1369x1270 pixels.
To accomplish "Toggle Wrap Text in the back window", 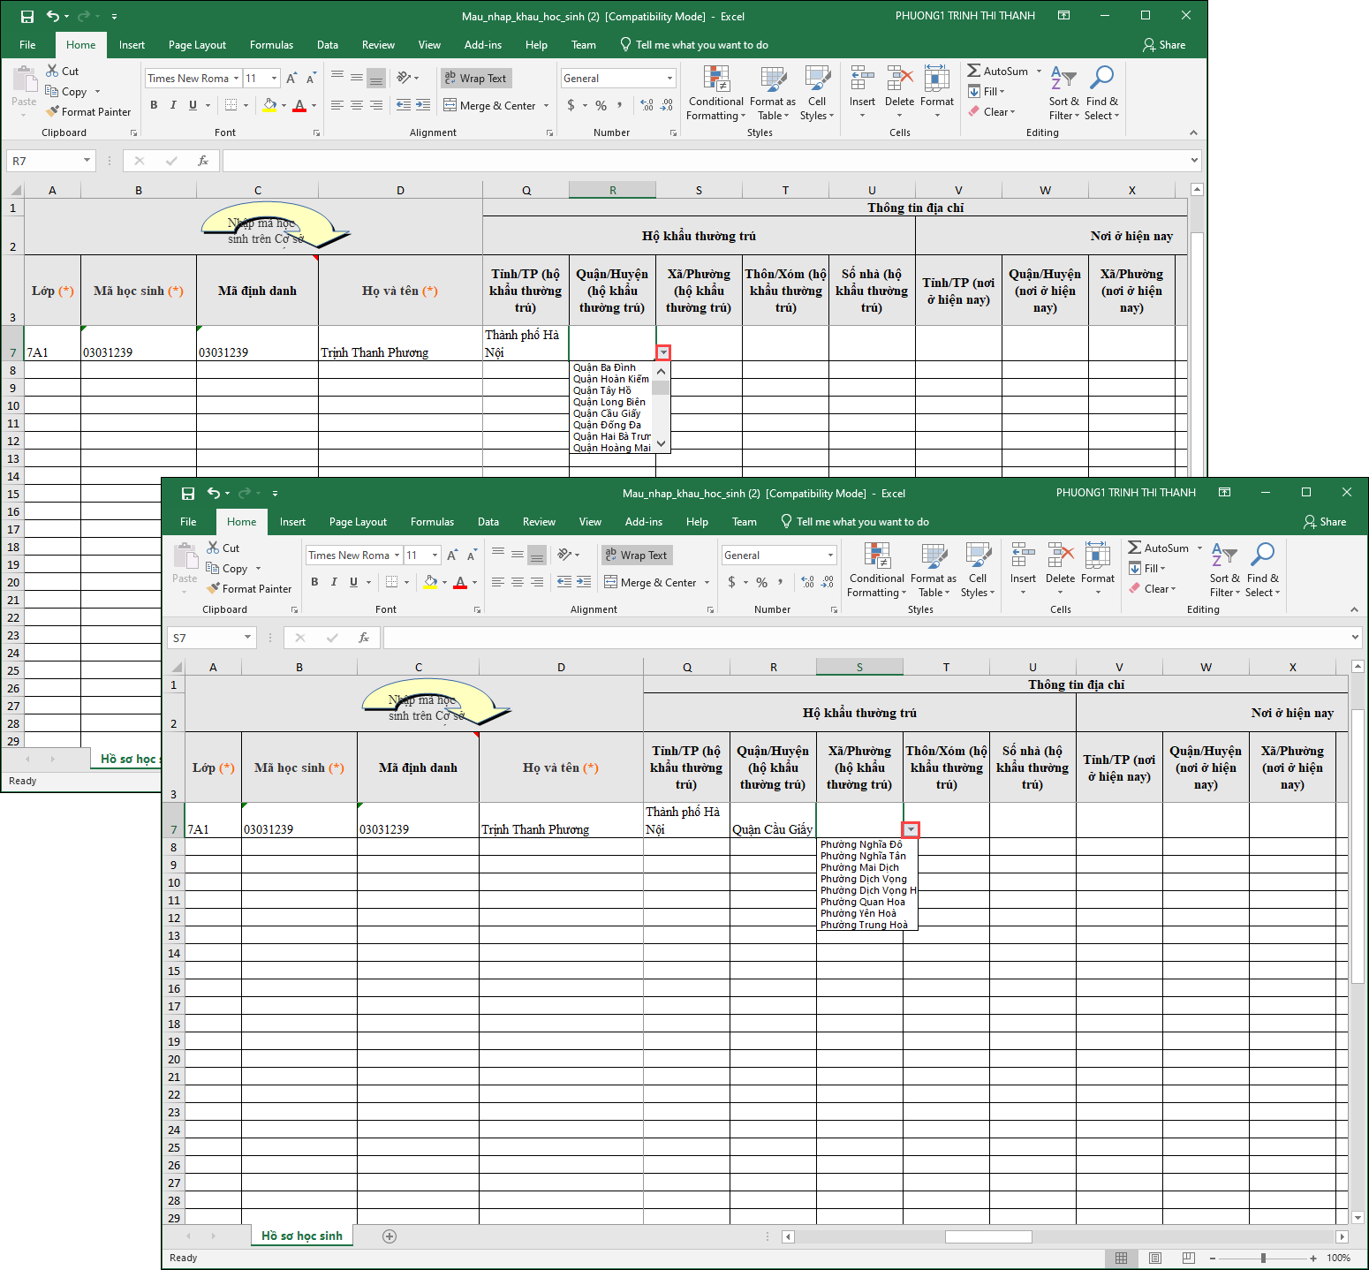I will [475, 79].
